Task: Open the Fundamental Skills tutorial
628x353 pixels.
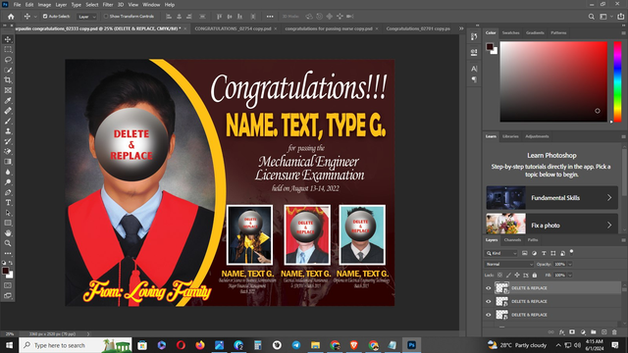Action: click(x=551, y=198)
